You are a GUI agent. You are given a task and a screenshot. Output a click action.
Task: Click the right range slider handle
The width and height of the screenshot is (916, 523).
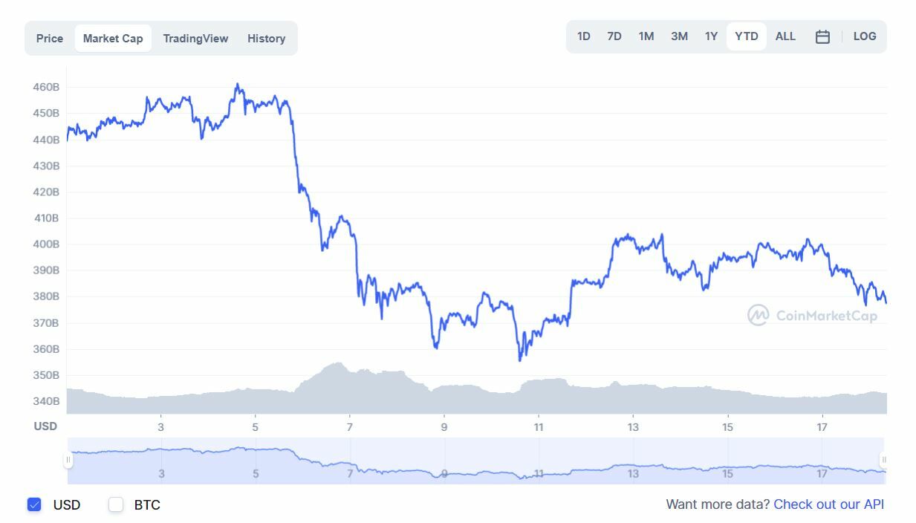[x=883, y=461]
